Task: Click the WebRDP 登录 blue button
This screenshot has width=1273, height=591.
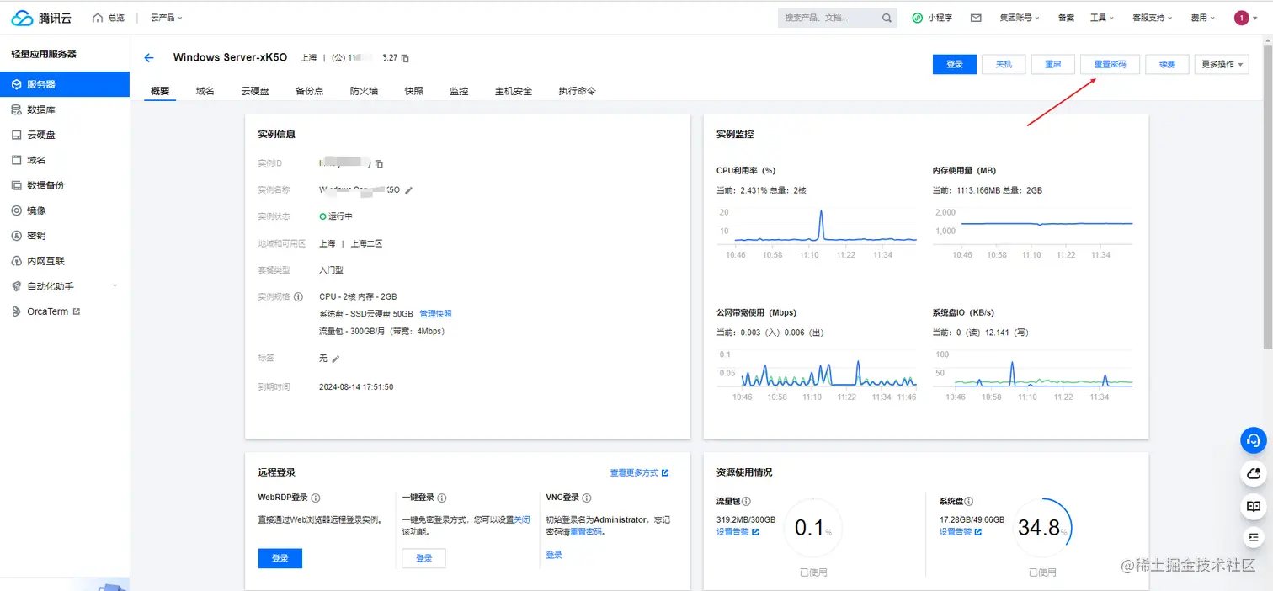Action: coord(280,558)
